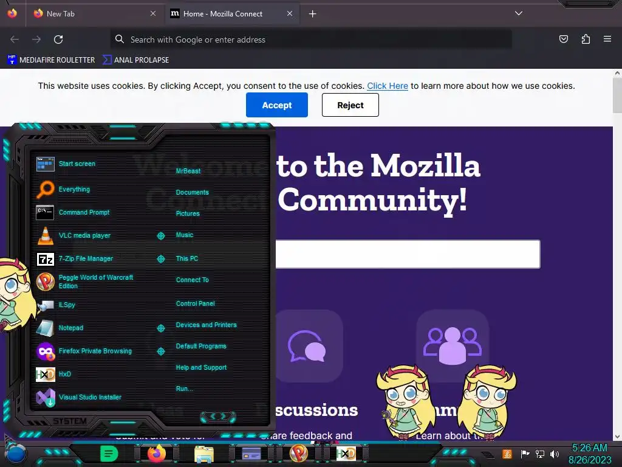Open the Firefox hamburger application menu

tap(607, 39)
